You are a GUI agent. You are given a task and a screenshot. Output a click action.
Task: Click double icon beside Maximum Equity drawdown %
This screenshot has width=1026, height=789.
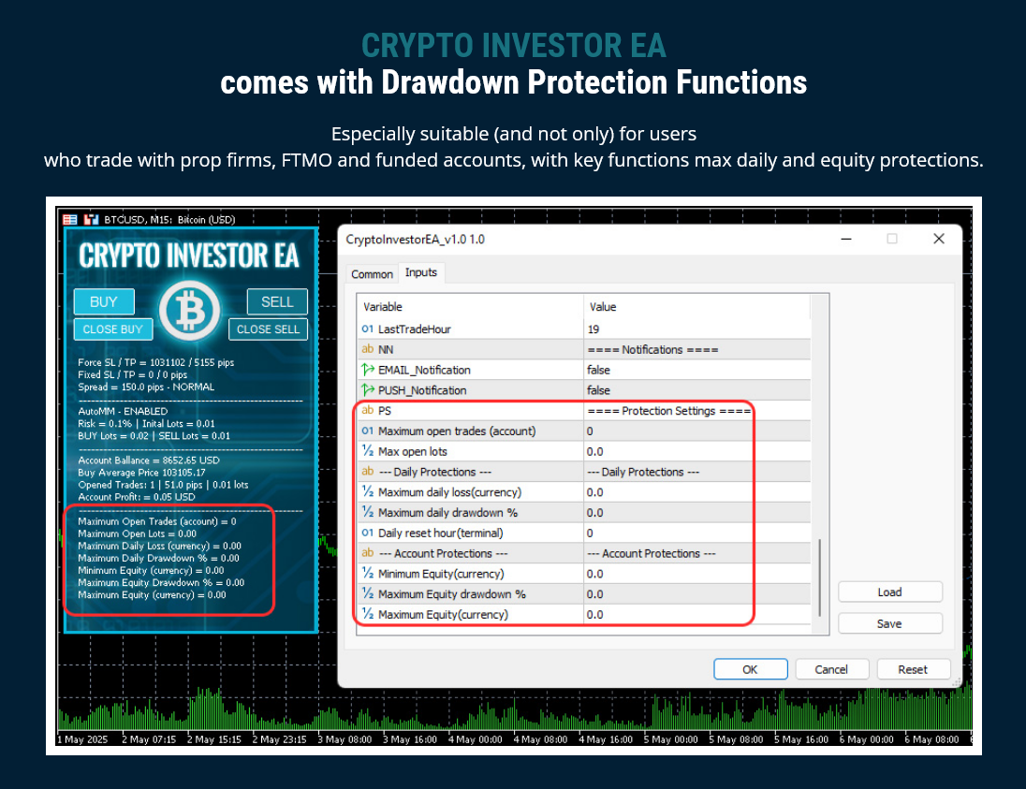(368, 593)
